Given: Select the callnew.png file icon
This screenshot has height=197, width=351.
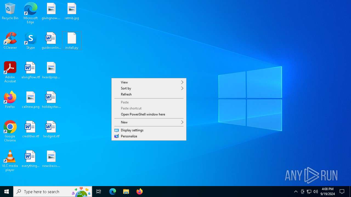Looking at the screenshot, I should [30, 100].
